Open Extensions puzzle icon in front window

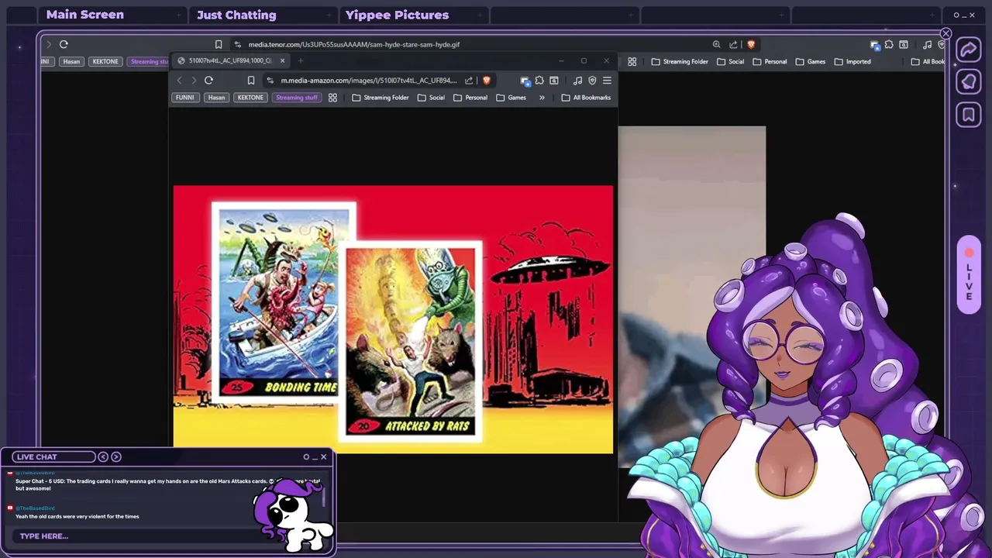539,81
